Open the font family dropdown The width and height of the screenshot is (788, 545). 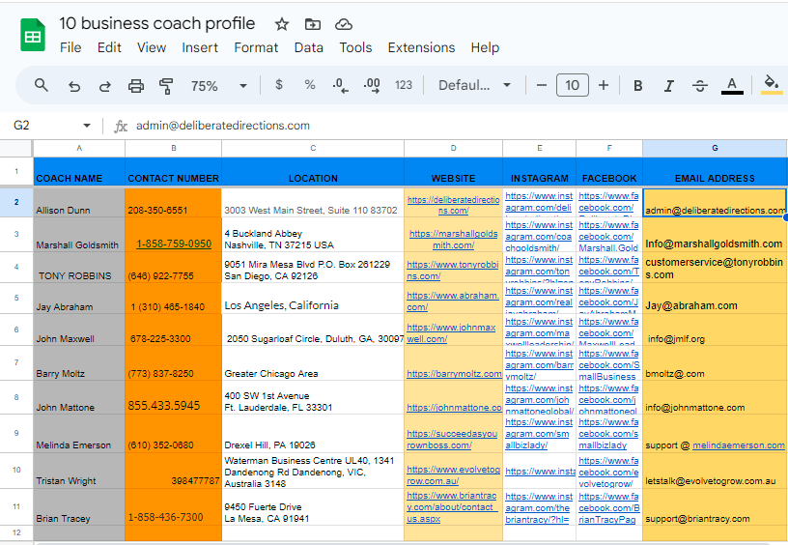[474, 85]
